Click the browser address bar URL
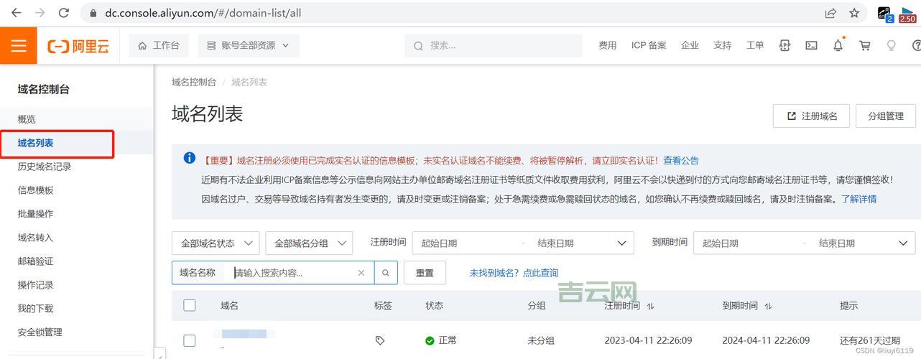 [203, 13]
